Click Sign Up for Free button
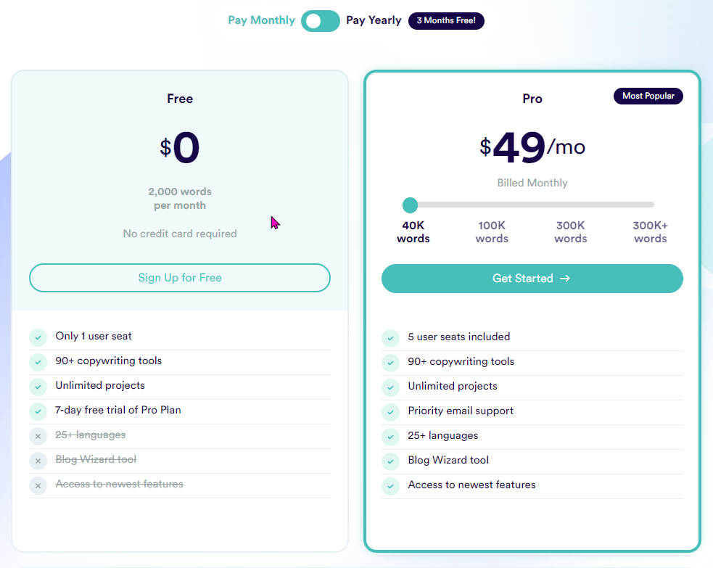 tap(180, 278)
